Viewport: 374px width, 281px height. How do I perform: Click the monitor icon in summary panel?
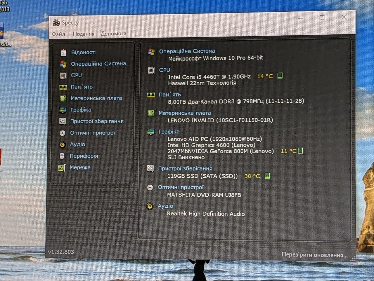coord(150,132)
